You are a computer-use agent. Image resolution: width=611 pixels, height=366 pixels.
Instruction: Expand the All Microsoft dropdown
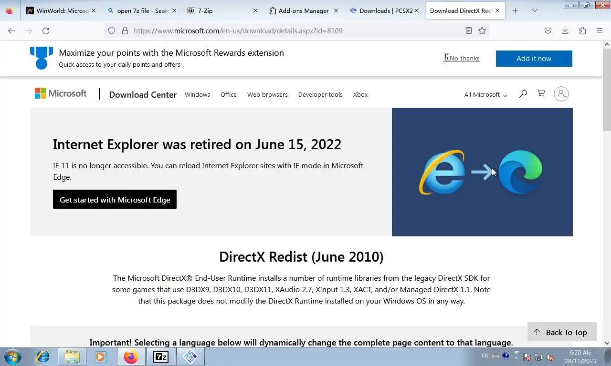click(x=485, y=94)
